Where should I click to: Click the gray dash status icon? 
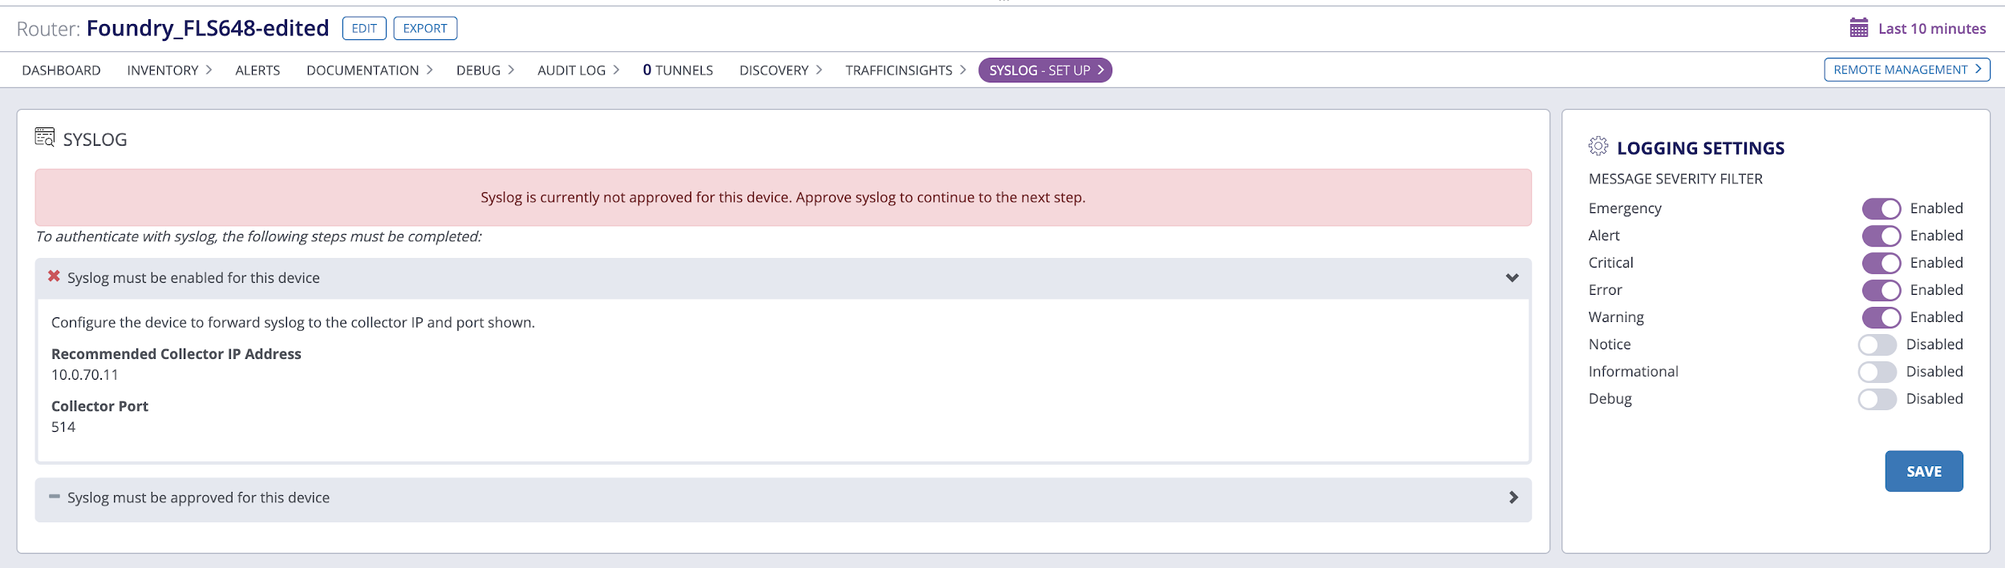(54, 497)
